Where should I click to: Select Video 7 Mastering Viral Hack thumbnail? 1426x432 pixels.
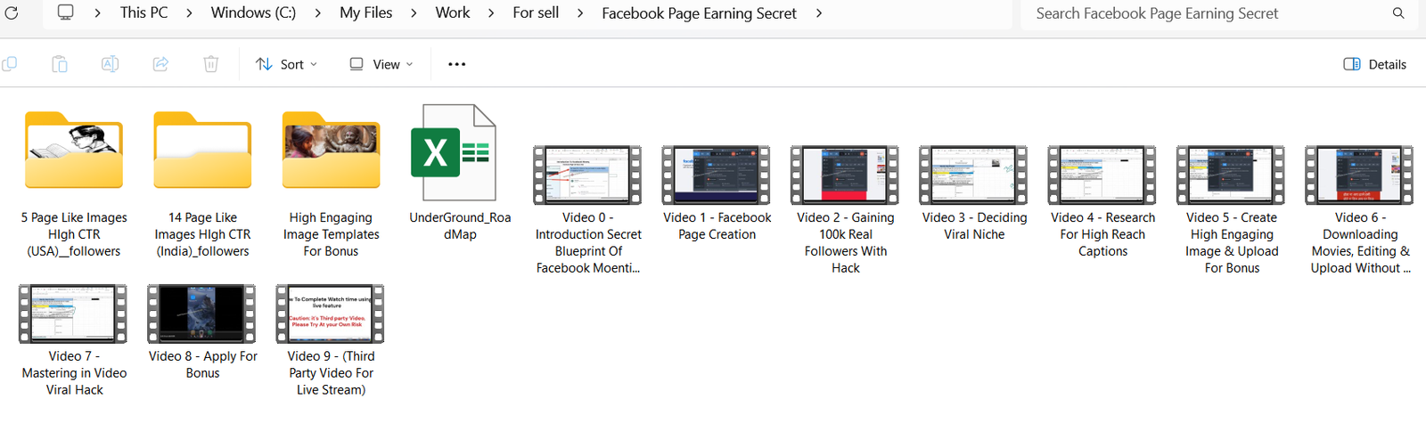tap(73, 314)
